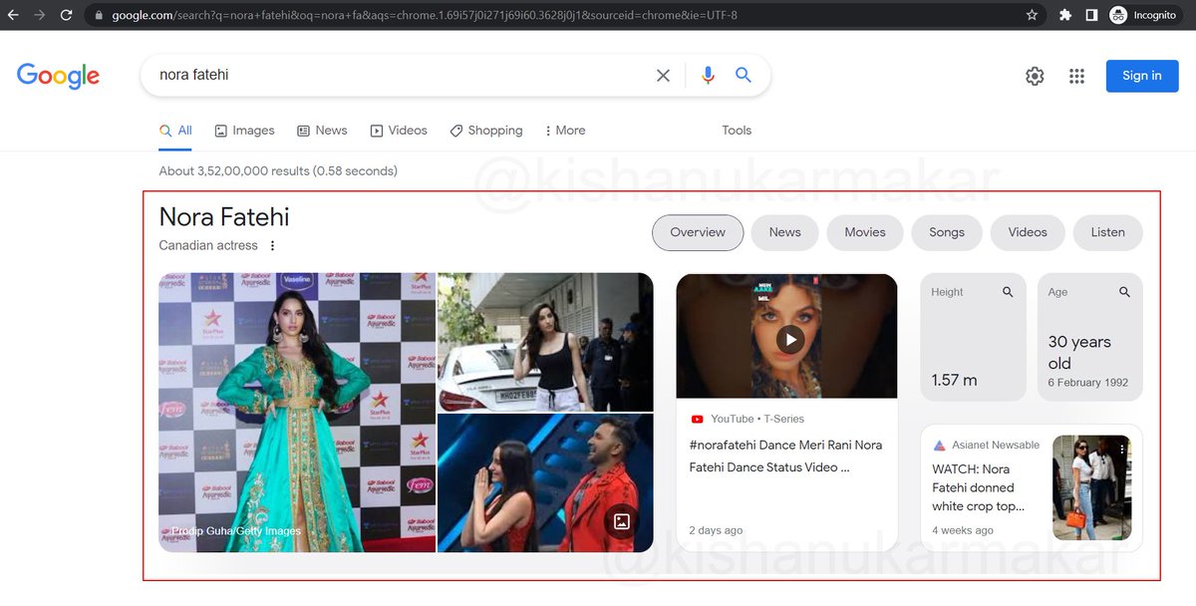Screen dimensions: 1196x606
Task: Click the lock icon in address bar
Action: pos(98,16)
